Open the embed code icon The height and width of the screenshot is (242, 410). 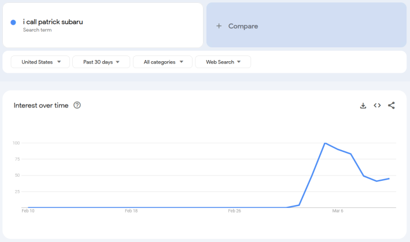(377, 105)
